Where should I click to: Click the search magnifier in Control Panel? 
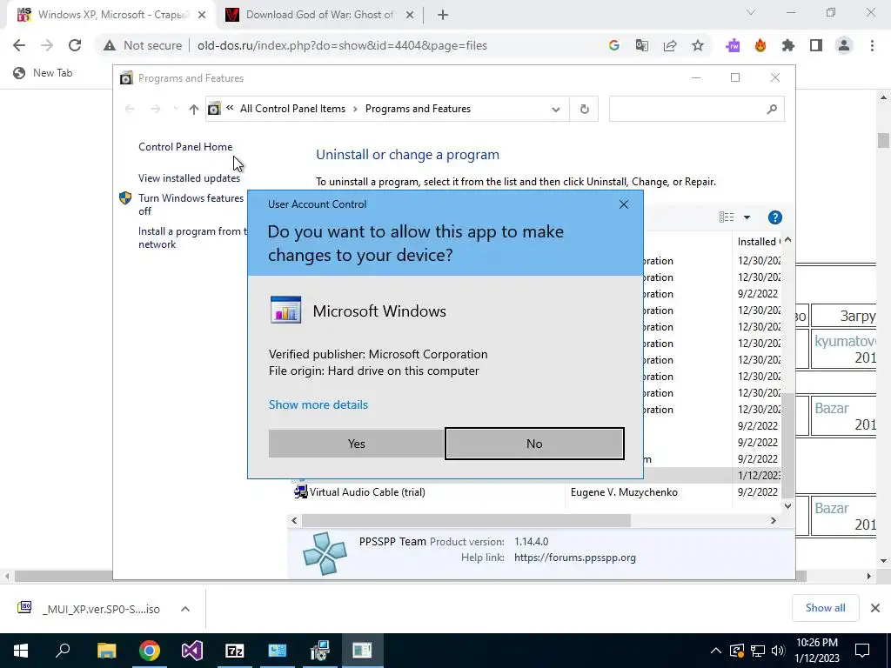[771, 109]
